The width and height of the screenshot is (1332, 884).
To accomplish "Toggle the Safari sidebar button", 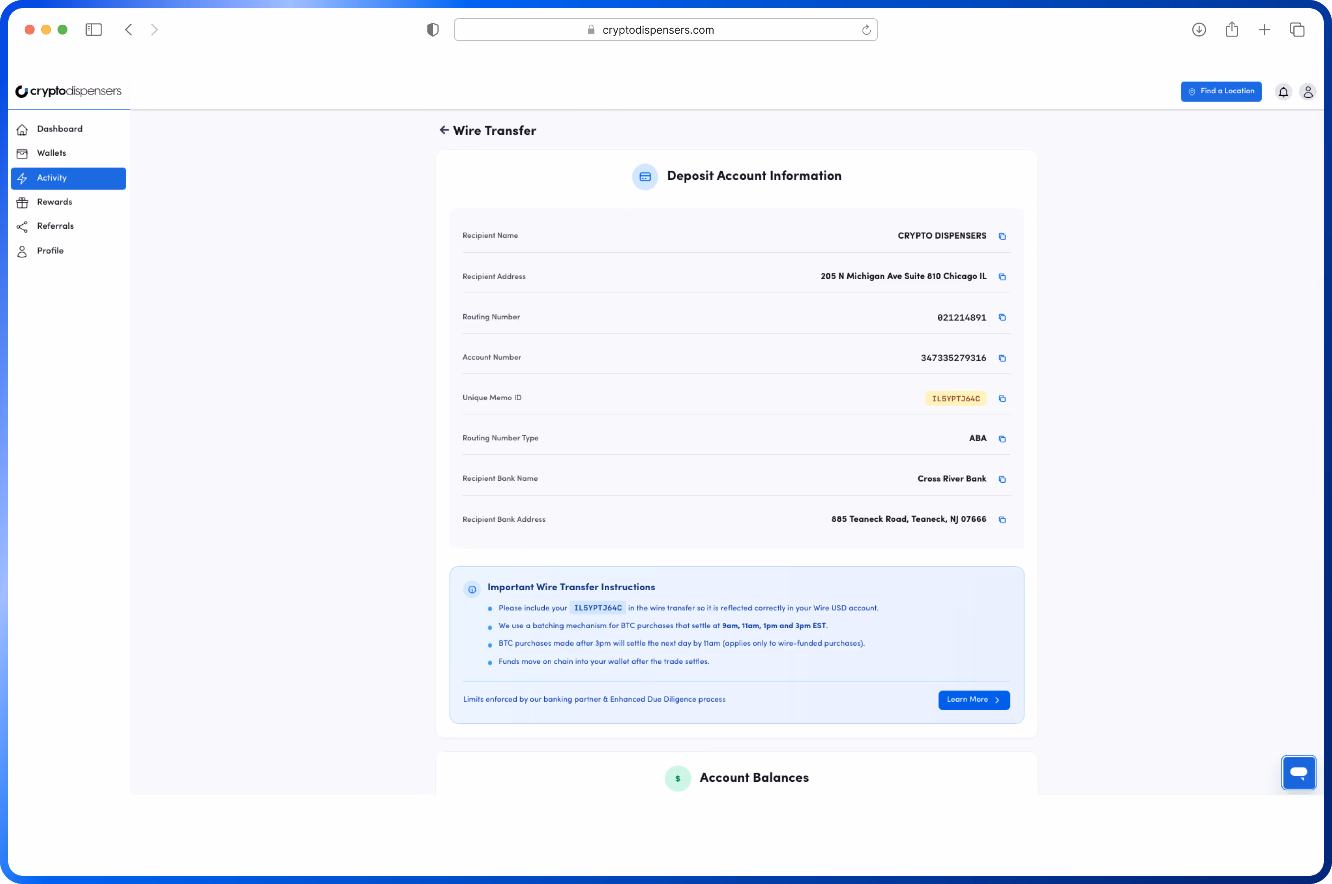I will pos(94,30).
